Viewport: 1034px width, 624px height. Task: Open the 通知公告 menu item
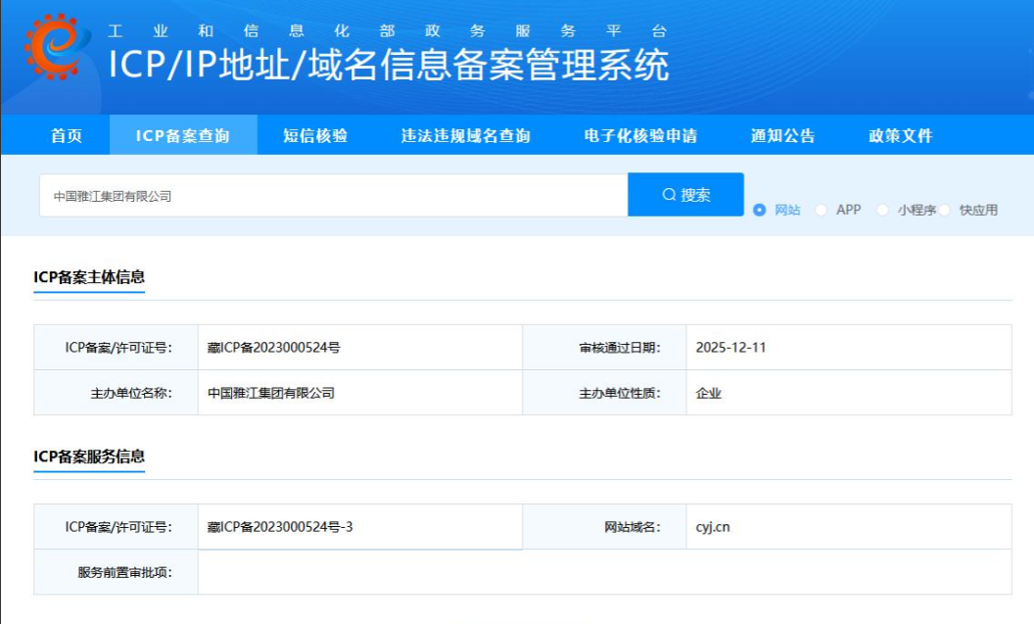(x=782, y=136)
